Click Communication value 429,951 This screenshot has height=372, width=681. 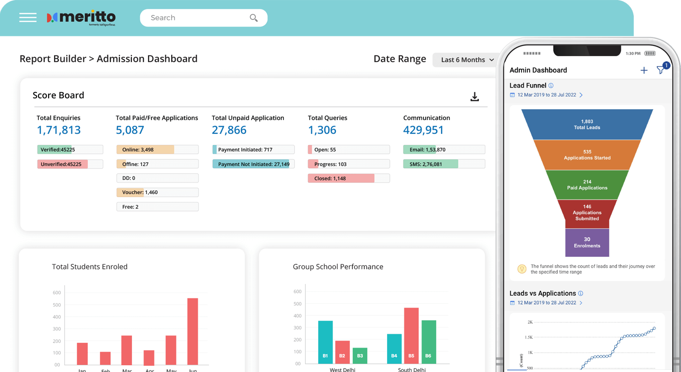pos(423,130)
